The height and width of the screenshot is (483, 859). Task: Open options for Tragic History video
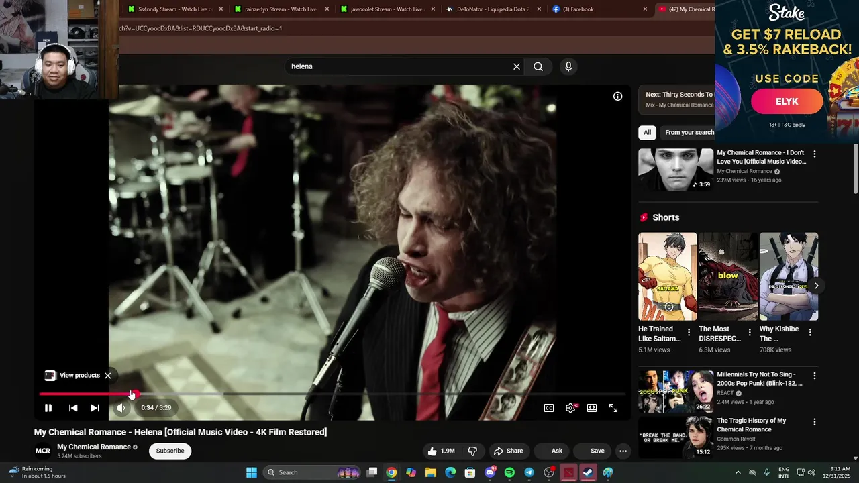point(815,422)
